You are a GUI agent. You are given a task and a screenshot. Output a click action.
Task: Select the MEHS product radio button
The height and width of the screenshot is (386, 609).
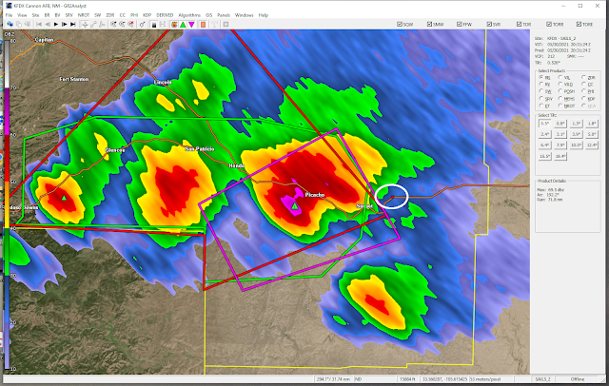pos(560,99)
